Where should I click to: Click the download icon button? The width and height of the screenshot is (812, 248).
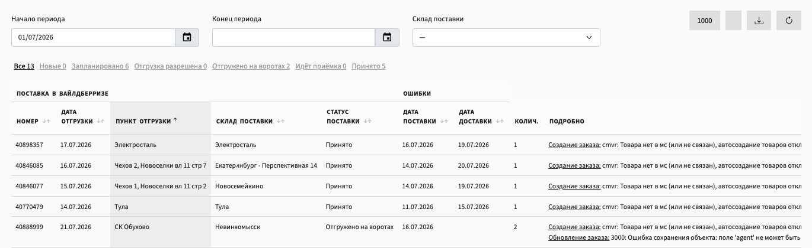759,21
